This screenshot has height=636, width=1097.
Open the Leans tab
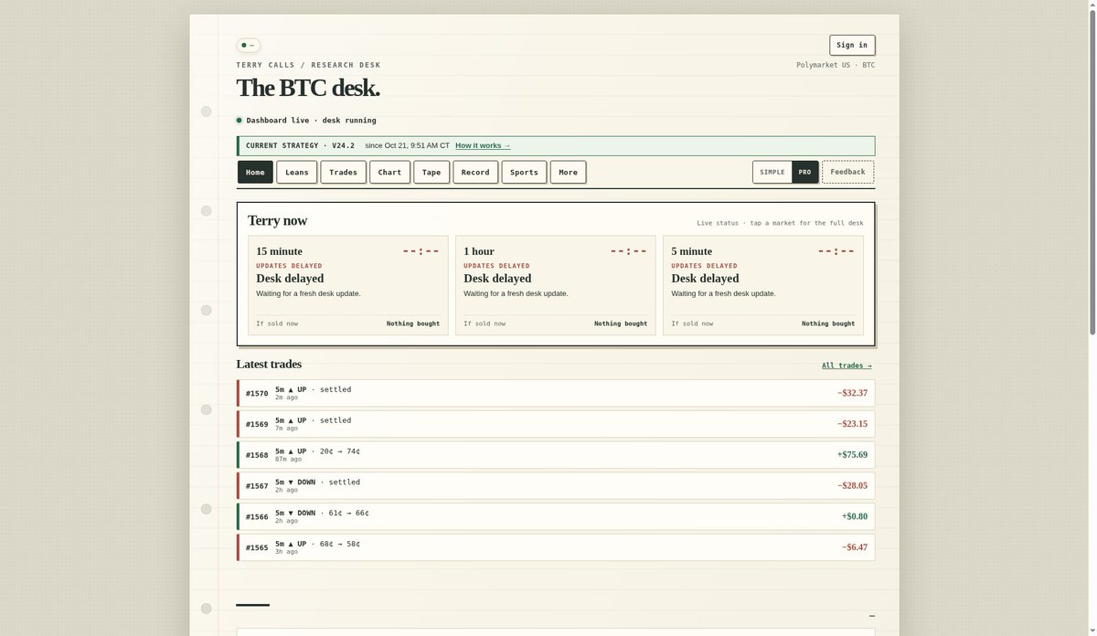(x=297, y=172)
